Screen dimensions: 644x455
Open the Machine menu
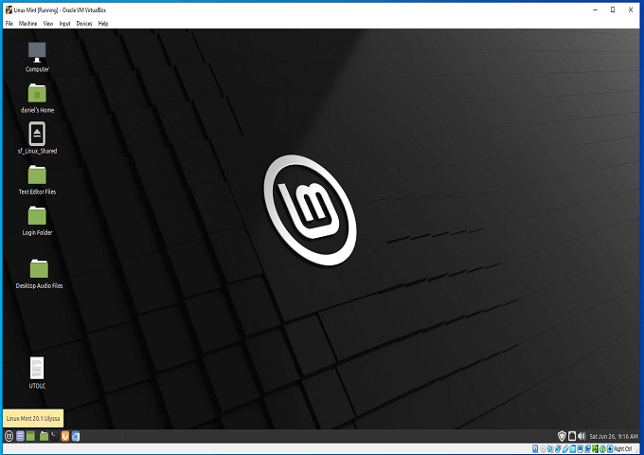coord(27,23)
